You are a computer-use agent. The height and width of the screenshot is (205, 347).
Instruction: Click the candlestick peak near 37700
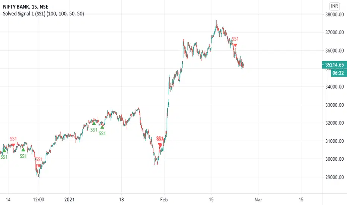pyautogui.click(x=216, y=22)
